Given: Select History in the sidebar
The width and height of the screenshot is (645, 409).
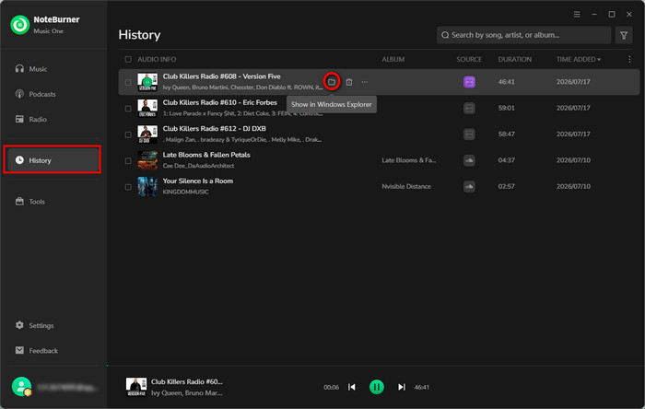Looking at the screenshot, I should 52,160.
